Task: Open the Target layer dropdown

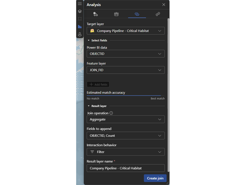Action: tap(126, 31)
